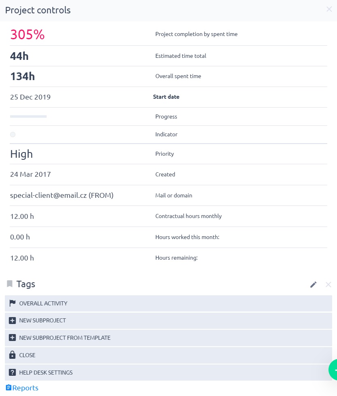
Task: Click the question mark Help Desk icon
Action: click(12, 373)
